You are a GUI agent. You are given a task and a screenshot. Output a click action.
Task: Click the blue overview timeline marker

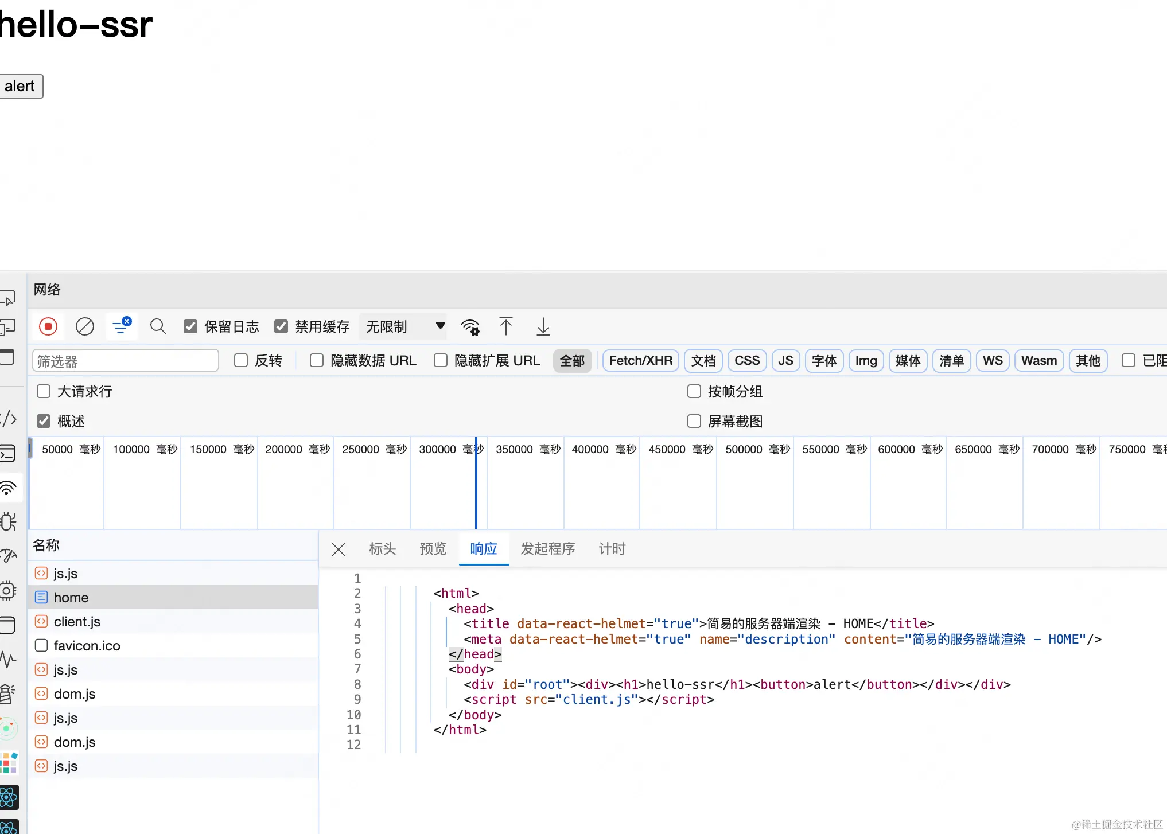[476, 483]
